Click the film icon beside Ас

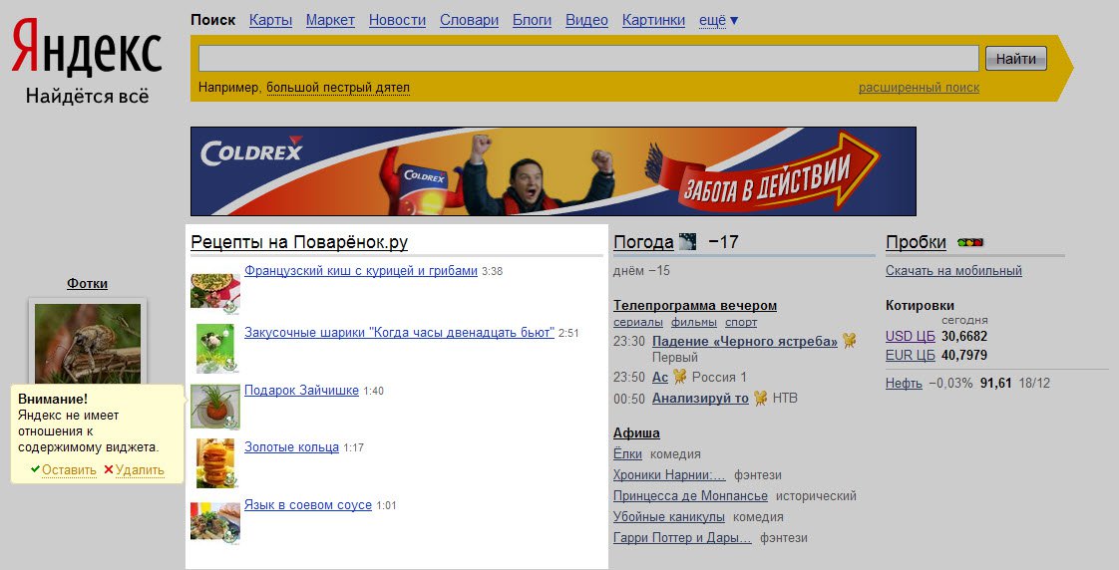[679, 377]
